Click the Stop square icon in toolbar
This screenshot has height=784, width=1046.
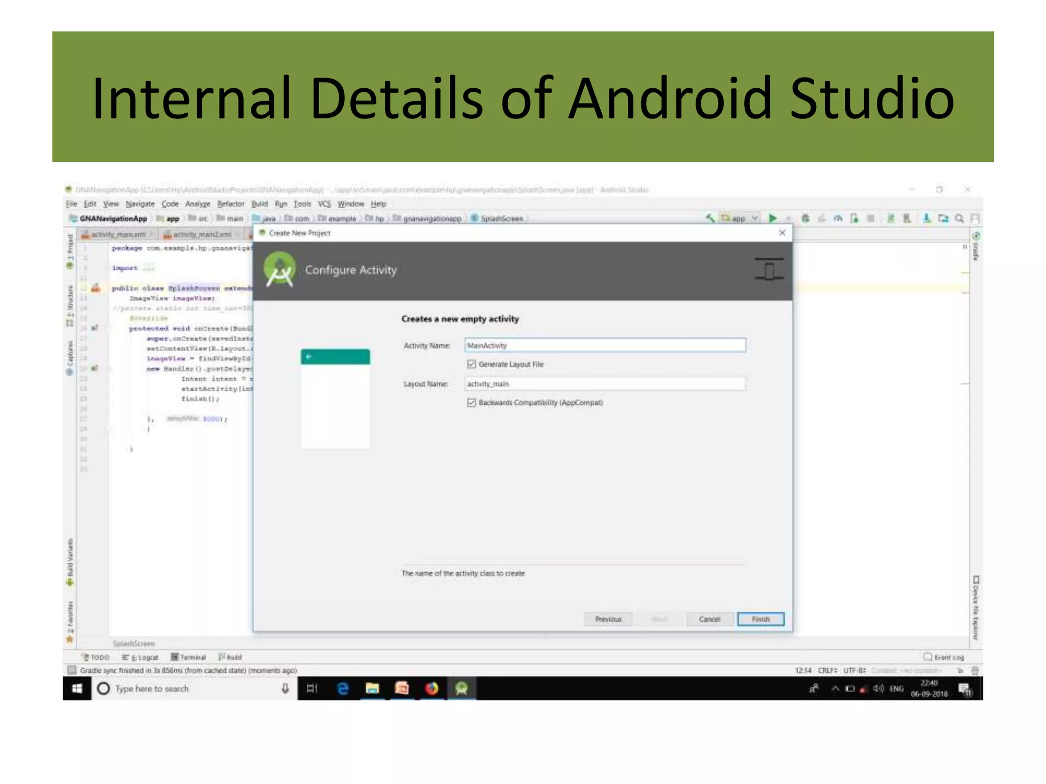click(x=871, y=218)
